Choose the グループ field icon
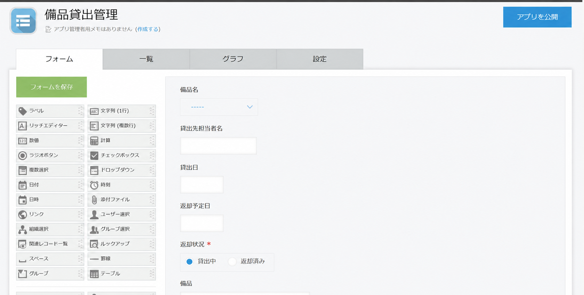 [x=23, y=274]
